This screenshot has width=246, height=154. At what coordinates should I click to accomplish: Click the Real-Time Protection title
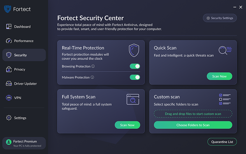pyautogui.click(x=83, y=48)
